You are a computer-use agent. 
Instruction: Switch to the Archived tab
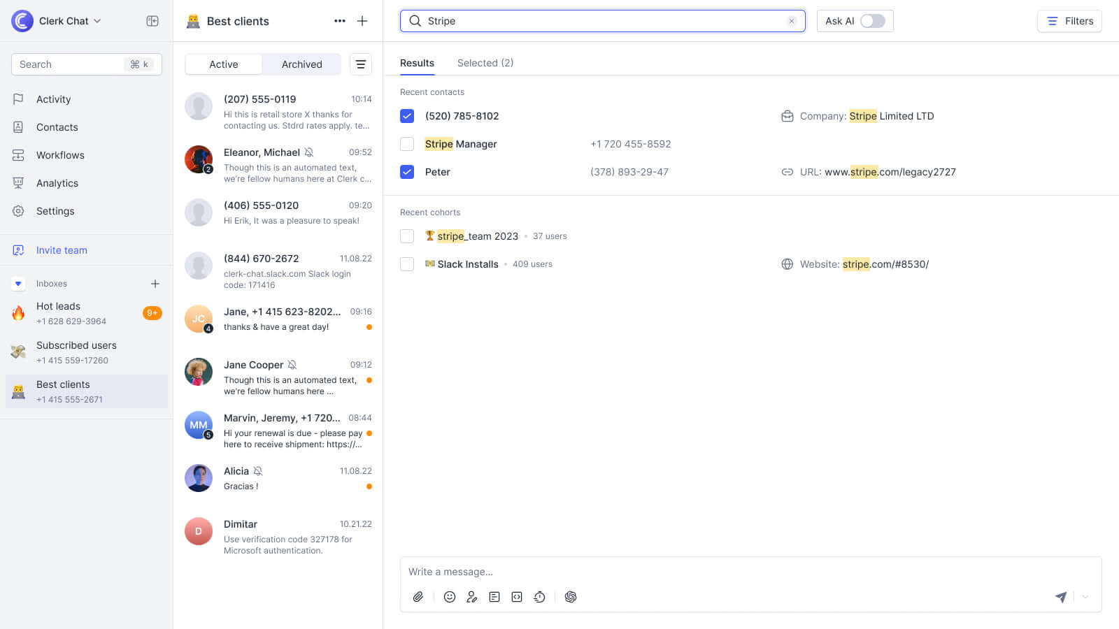coord(302,64)
